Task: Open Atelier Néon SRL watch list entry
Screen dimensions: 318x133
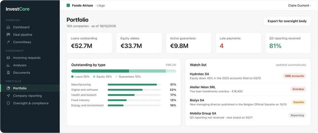Action: click(248, 89)
